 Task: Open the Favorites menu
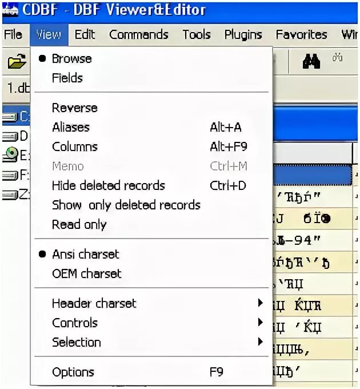(x=302, y=34)
